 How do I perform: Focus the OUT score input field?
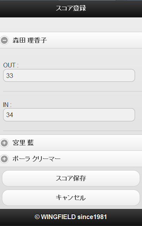pyautogui.click(x=69, y=75)
